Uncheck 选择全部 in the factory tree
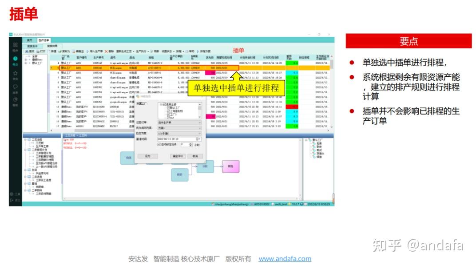Image resolution: width=476 pixels, height=265 pixels. (x=164, y=104)
